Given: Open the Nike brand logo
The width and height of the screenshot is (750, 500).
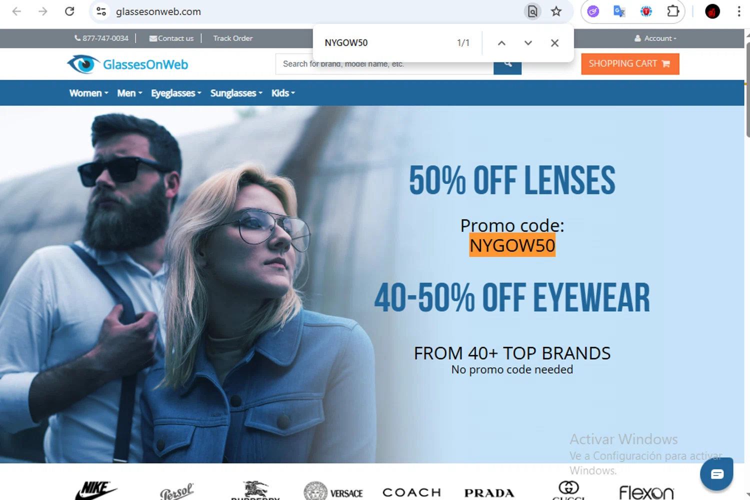Looking at the screenshot, I should 95,490.
